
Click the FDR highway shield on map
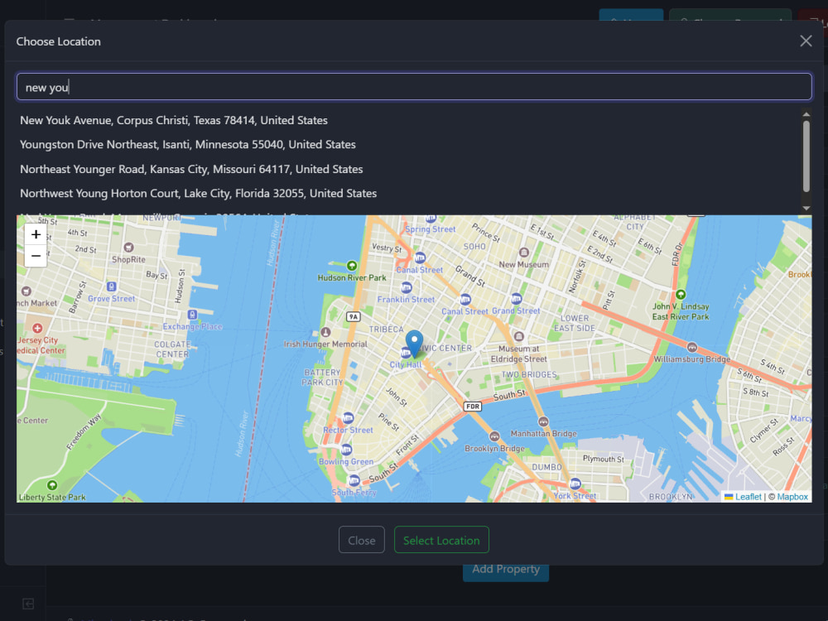[x=473, y=407]
